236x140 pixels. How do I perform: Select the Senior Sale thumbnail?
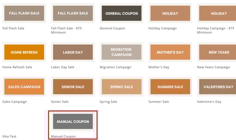coord(73,87)
